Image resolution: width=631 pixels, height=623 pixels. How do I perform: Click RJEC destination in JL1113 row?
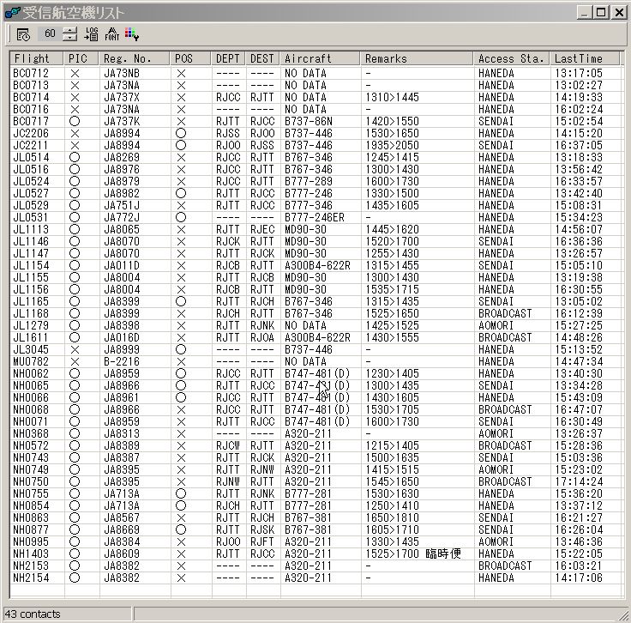(262, 229)
